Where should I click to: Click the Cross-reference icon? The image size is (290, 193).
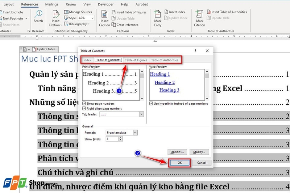(114, 25)
